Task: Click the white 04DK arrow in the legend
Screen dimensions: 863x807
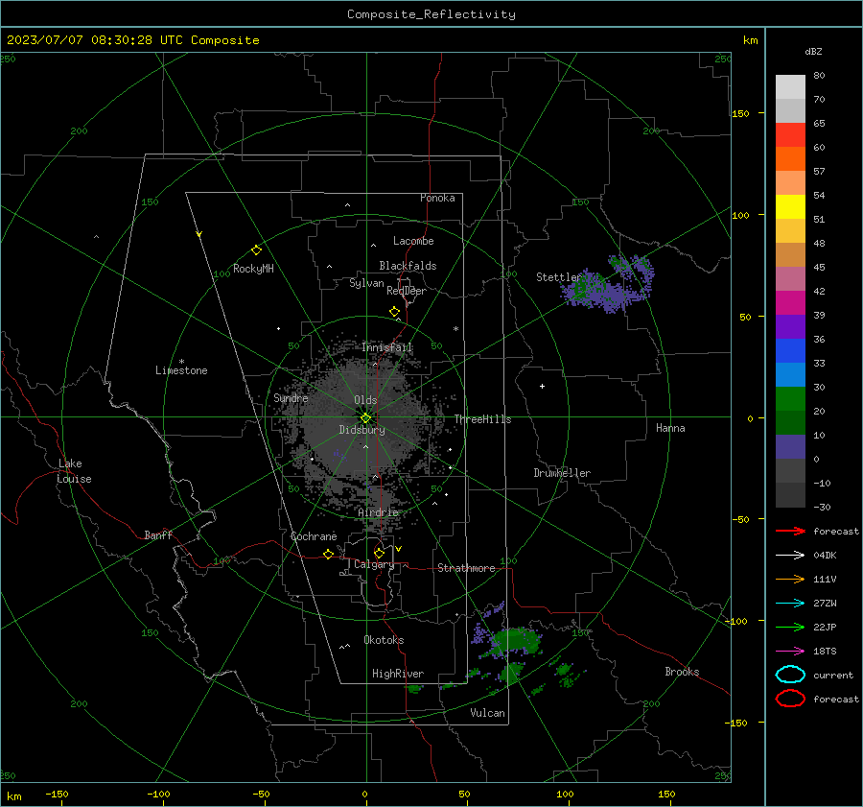Action: [x=790, y=555]
